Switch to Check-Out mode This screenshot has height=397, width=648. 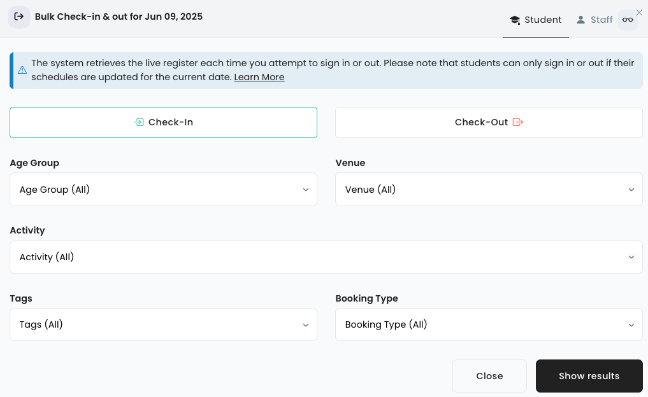pos(489,122)
